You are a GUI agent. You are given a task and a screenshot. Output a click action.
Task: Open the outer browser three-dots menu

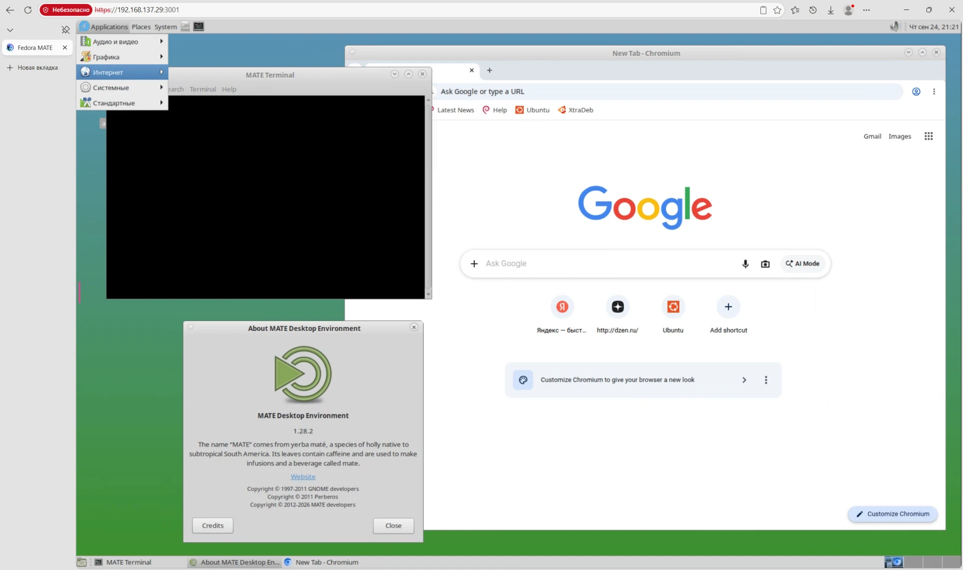coord(866,10)
